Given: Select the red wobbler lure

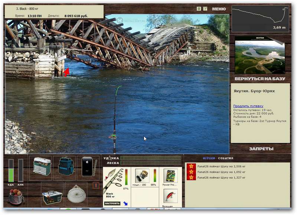Looking at the screenshot, I should tap(170, 196).
